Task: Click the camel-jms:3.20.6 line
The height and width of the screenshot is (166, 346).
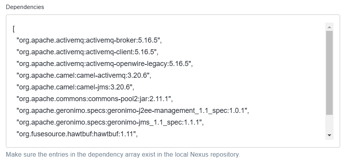Action: coord(75,87)
